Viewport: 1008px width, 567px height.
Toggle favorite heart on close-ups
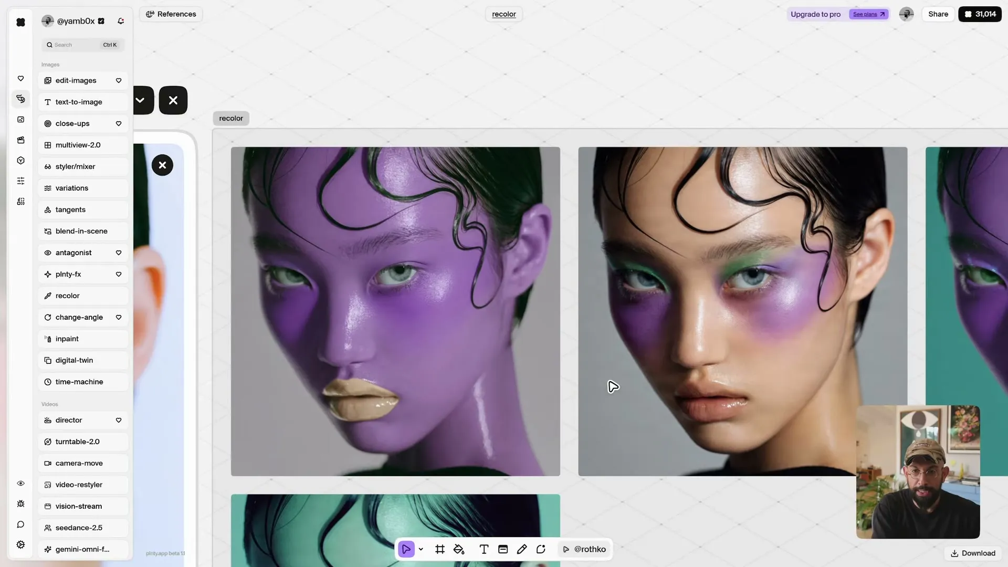pyautogui.click(x=119, y=123)
